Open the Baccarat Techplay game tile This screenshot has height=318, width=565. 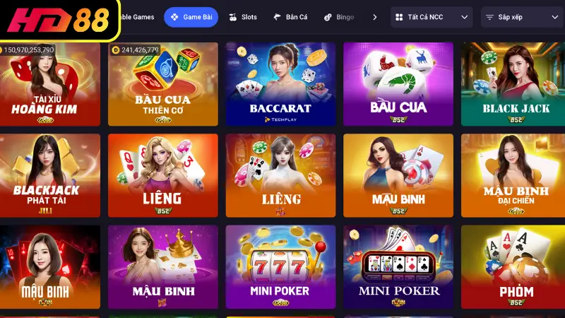coord(280,84)
